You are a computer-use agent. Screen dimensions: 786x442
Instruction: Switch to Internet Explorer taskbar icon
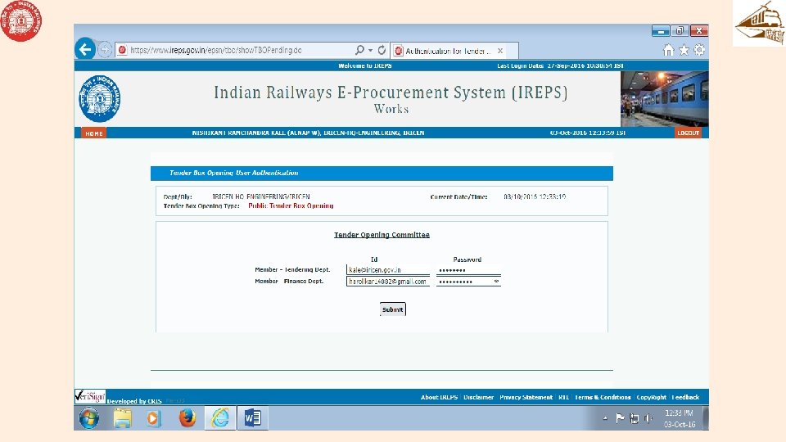(220, 418)
